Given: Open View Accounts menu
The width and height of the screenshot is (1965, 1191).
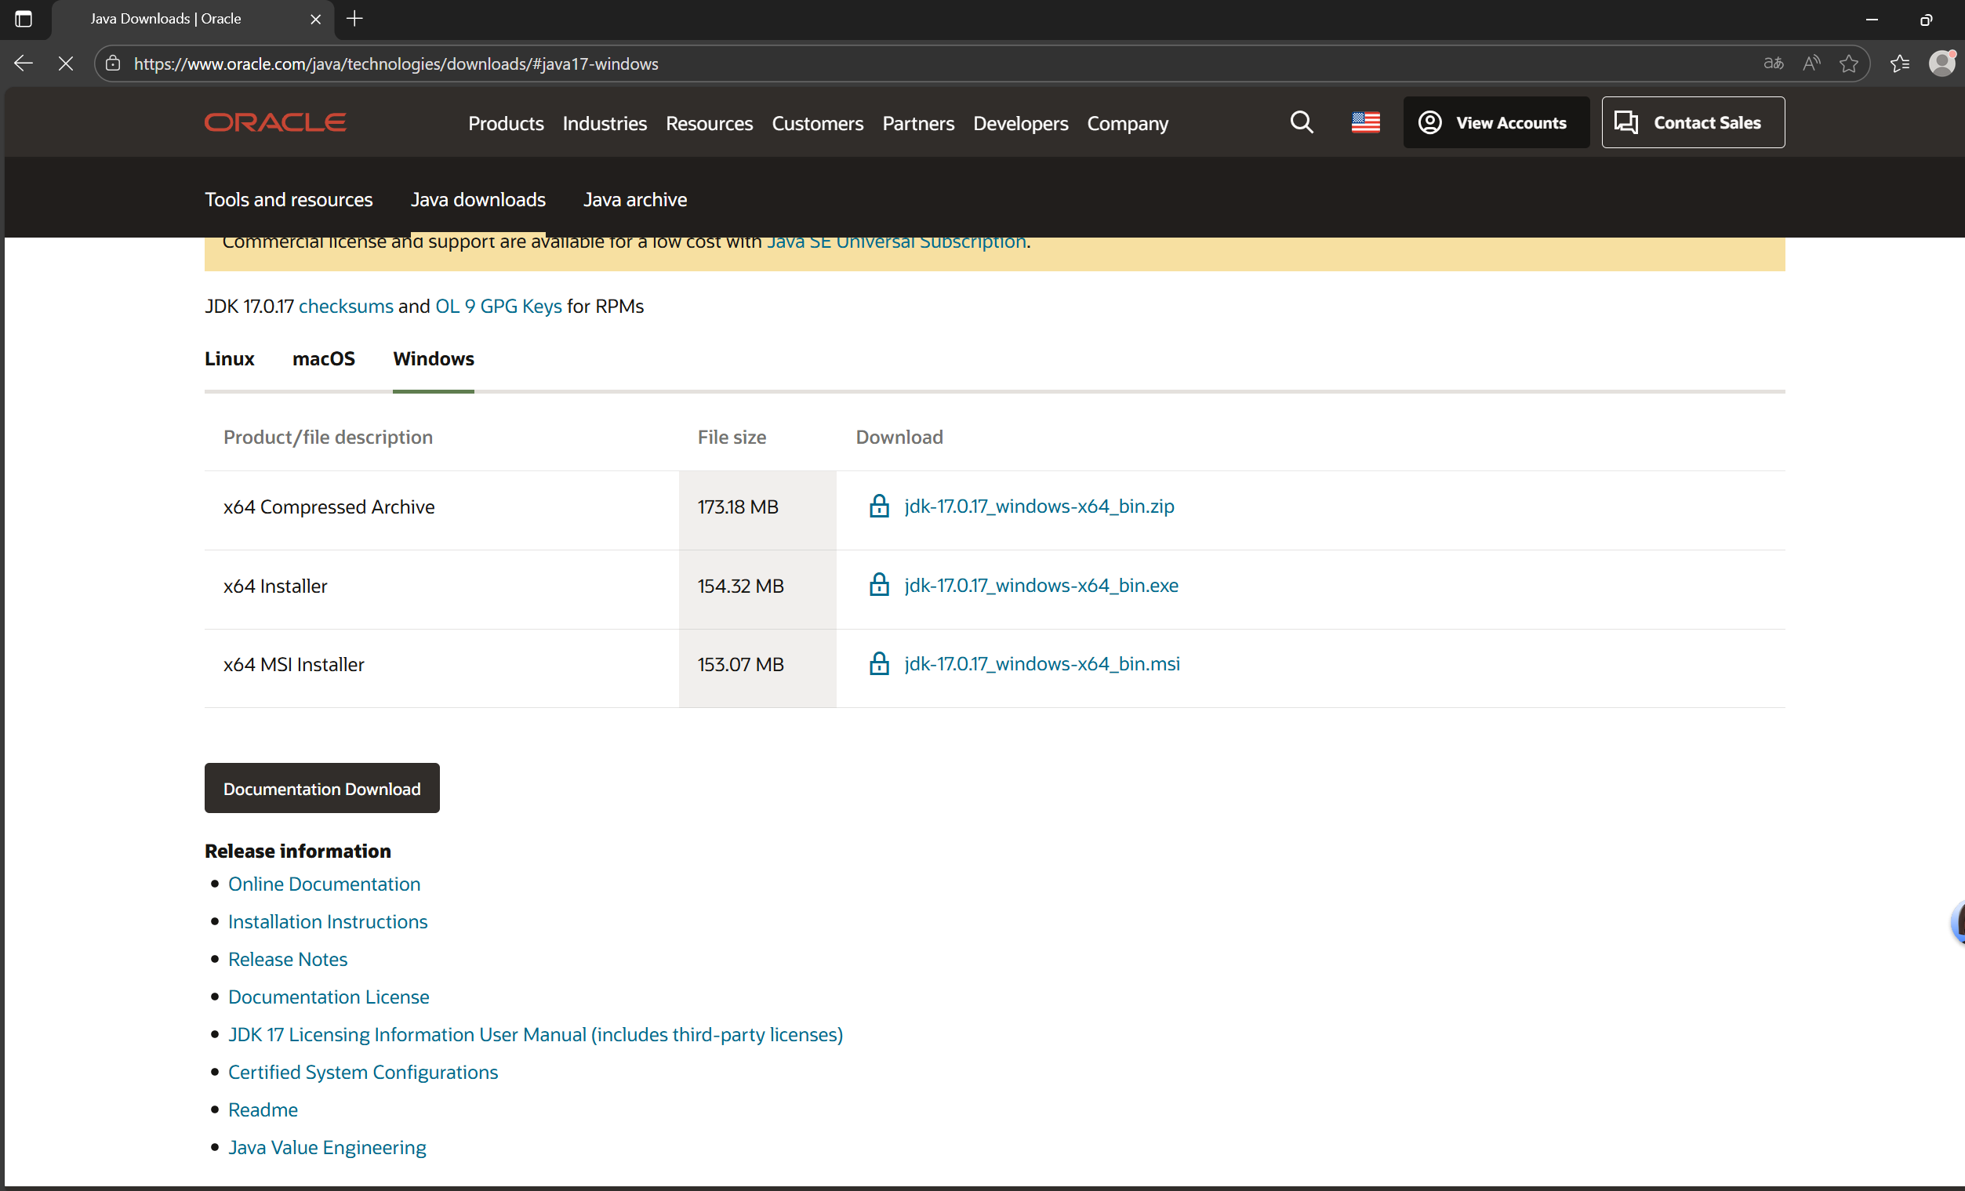Looking at the screenshot, I should coord(1495,123).
